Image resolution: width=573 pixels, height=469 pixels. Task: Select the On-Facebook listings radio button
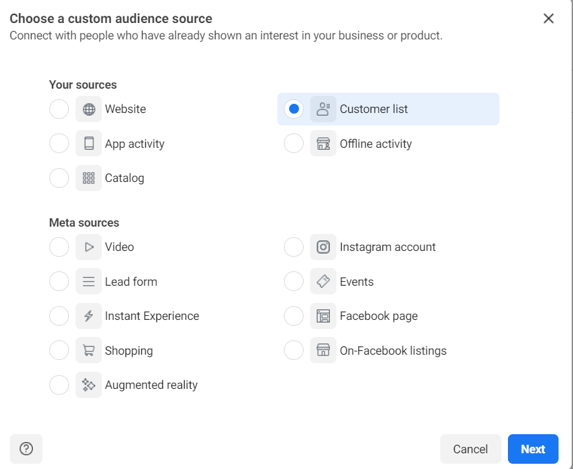point(294,350)
